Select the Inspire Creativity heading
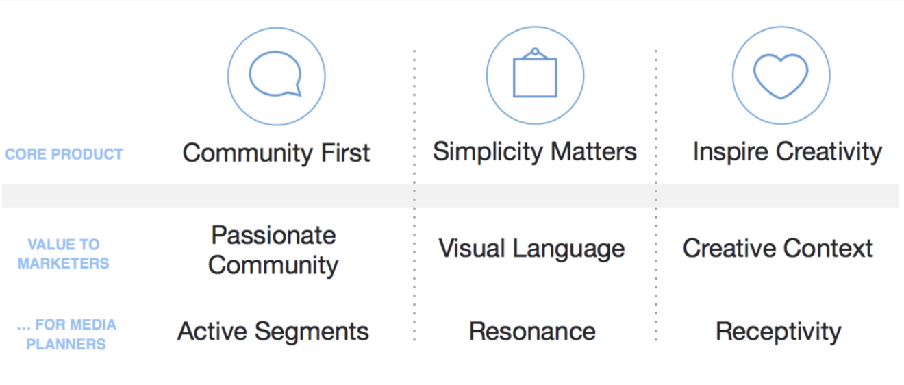 787,151
